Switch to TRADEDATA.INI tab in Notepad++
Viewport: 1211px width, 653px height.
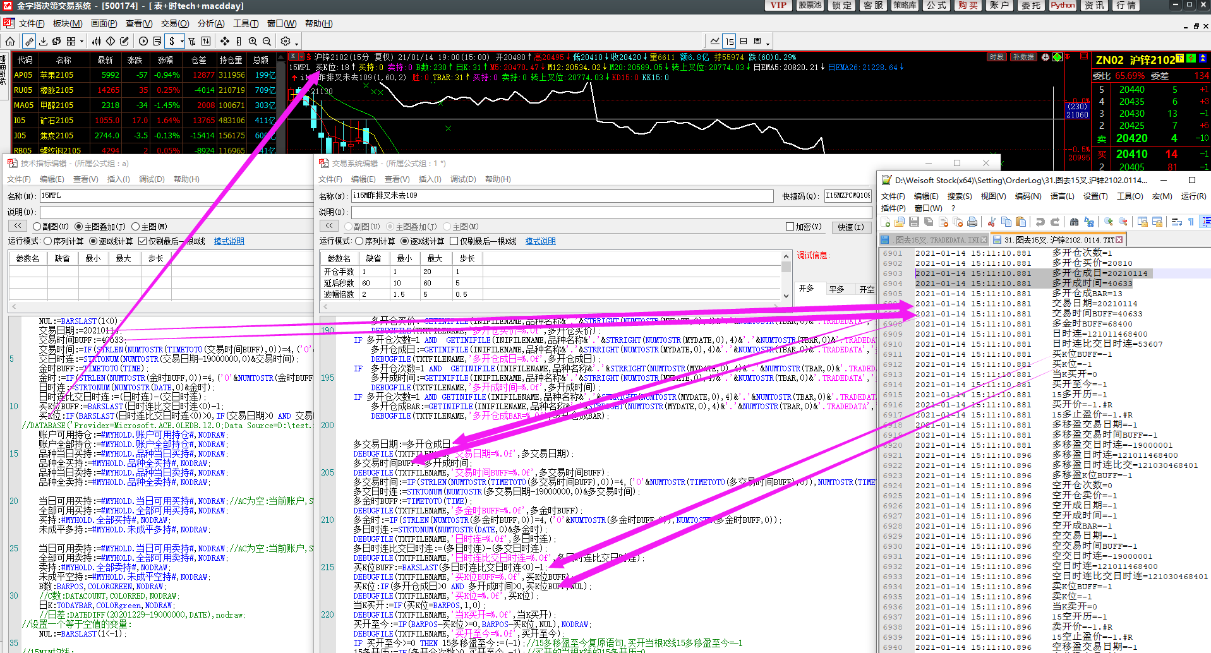coord(933,240)
